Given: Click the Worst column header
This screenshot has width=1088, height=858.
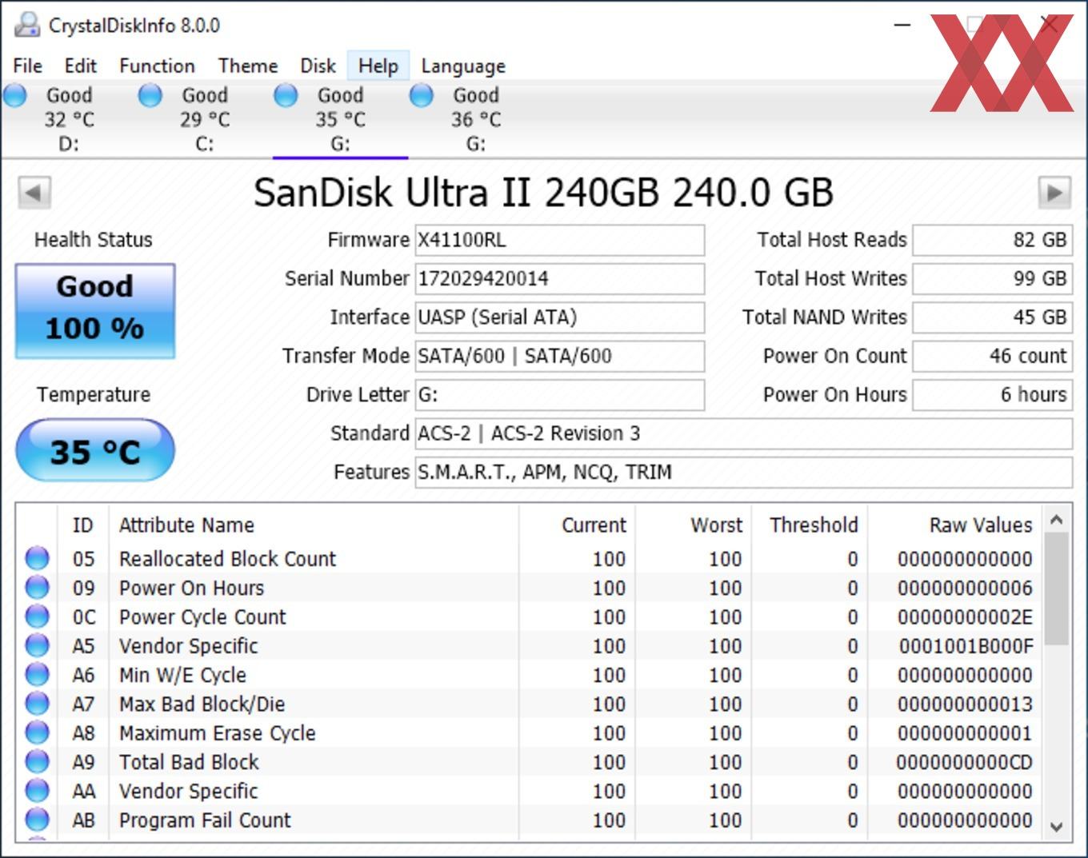Looking at the screenshot, I should tap(694, 525).
